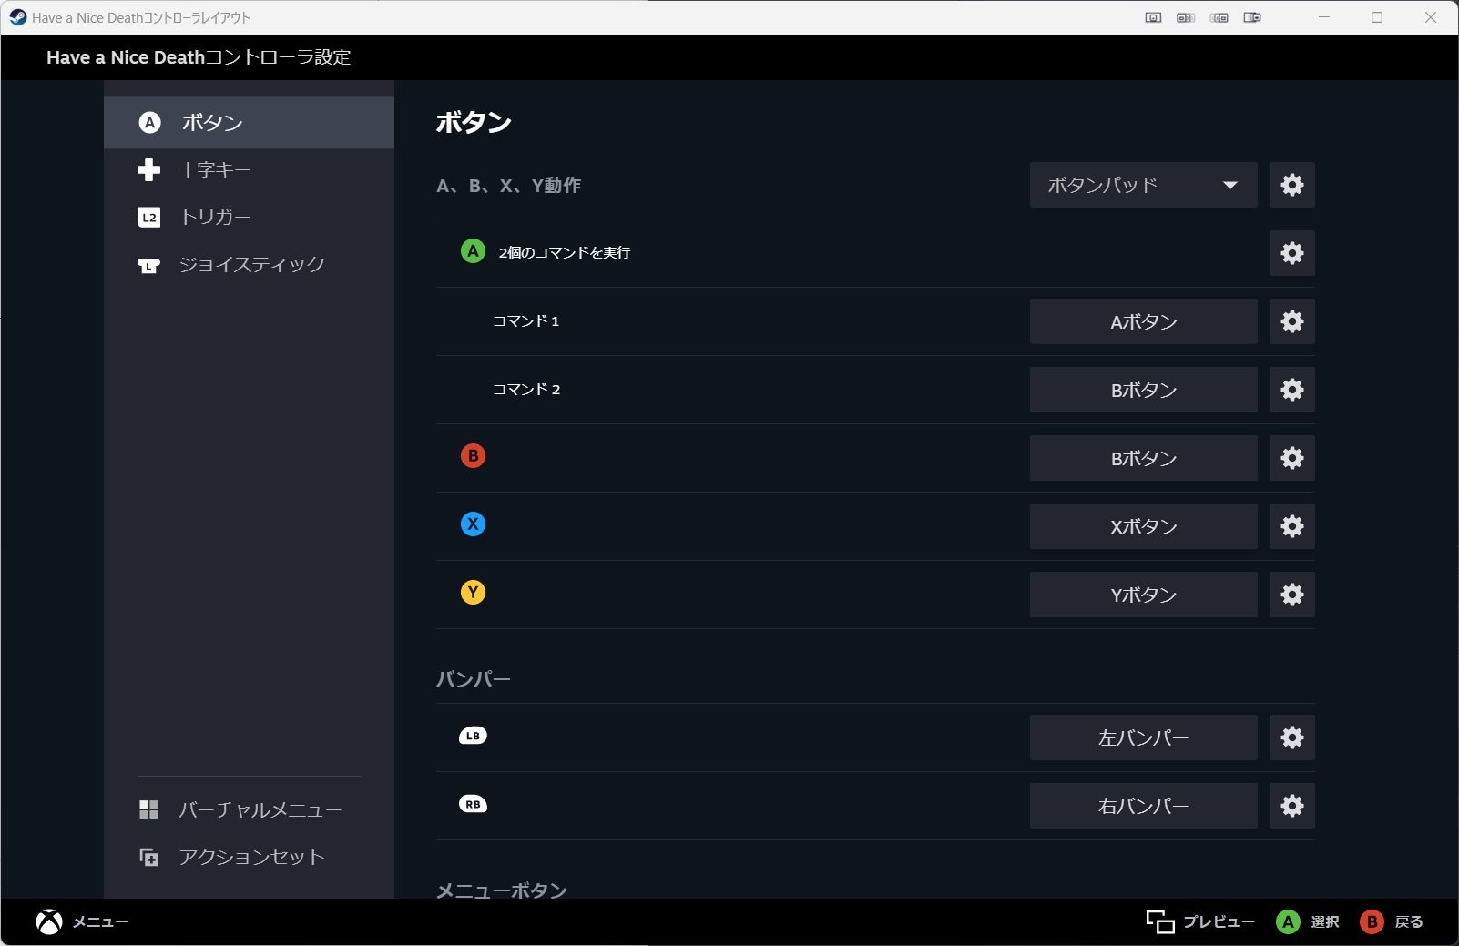Click the 2個のコマンドを実行 text
The height and width of the screenshot is (946, 1459).
click(x=564, y=252)
